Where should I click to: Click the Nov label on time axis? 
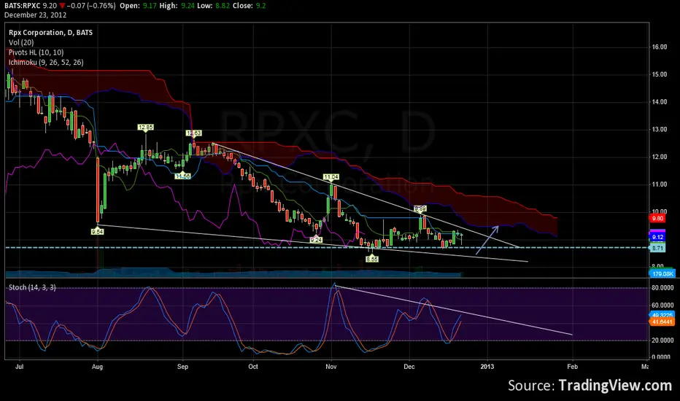tap(331, 367)
